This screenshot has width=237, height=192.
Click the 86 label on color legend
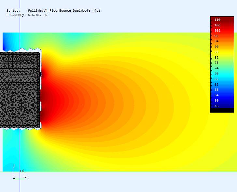point(216,52)
